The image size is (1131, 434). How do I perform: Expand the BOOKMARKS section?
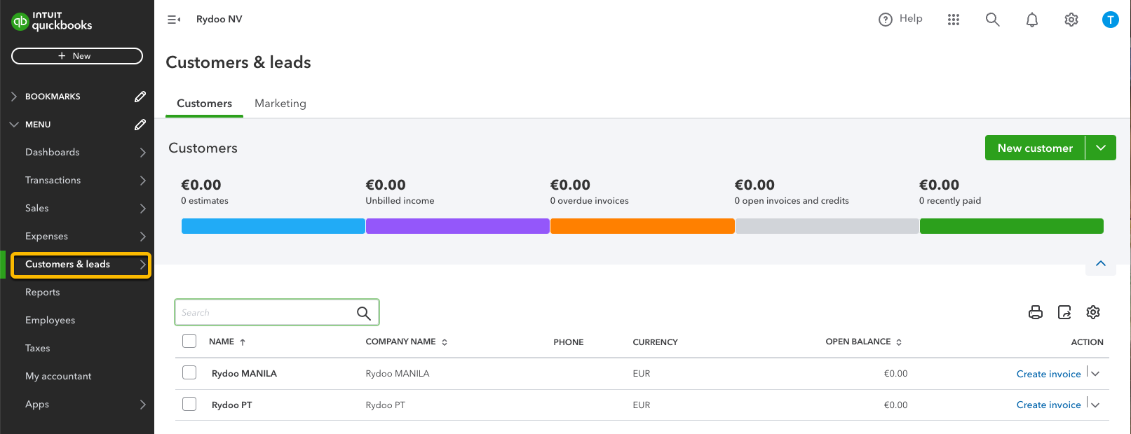tap(14, 97)
